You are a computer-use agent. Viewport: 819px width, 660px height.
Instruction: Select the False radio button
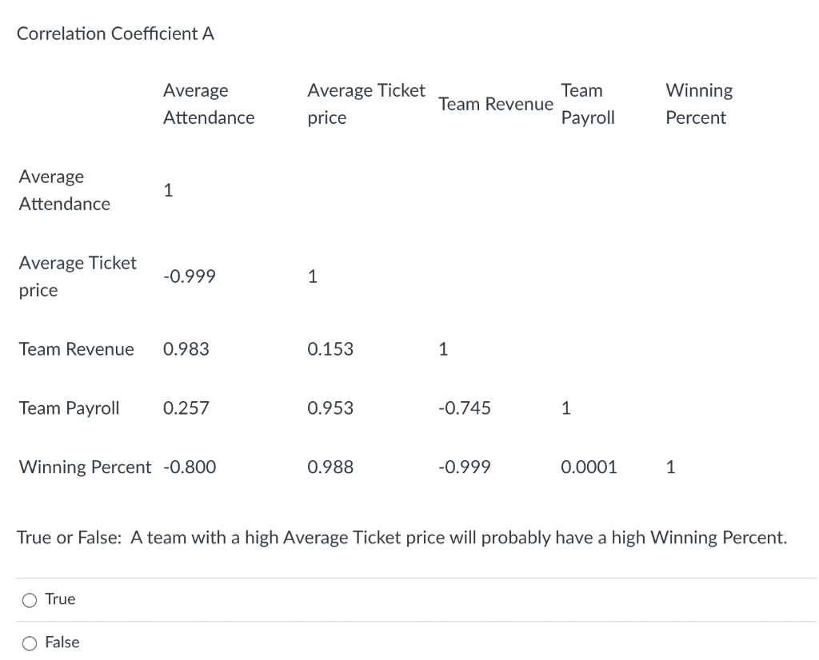30,643
